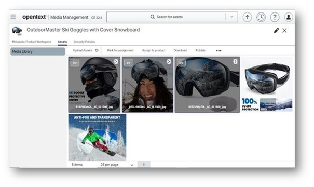The width and height of the screenshot is (314, 187).
Task: Click the upload arrow icon in header
Action: tap(248, 17)
